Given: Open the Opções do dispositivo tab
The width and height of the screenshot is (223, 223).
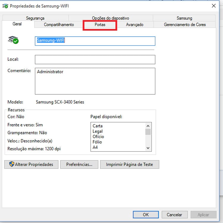Looking at the screenshot, I should click(x=111, y=18).
